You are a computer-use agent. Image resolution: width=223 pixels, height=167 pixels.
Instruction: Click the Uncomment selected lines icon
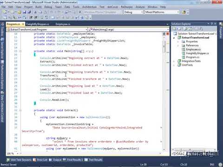pyautogui.click(x=46, y=18)
